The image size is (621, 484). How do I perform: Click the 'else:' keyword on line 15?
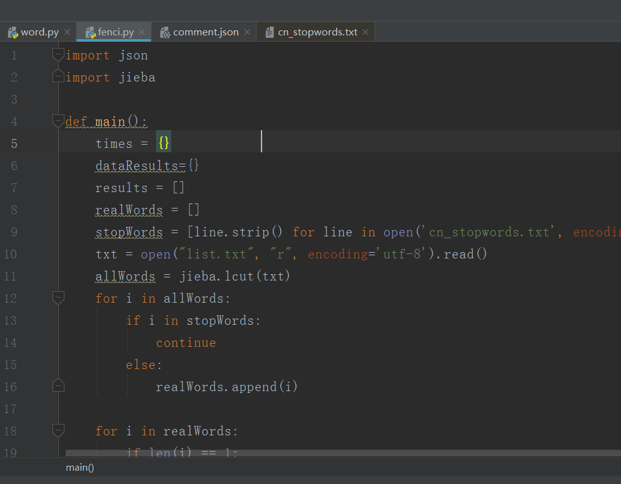144,365
